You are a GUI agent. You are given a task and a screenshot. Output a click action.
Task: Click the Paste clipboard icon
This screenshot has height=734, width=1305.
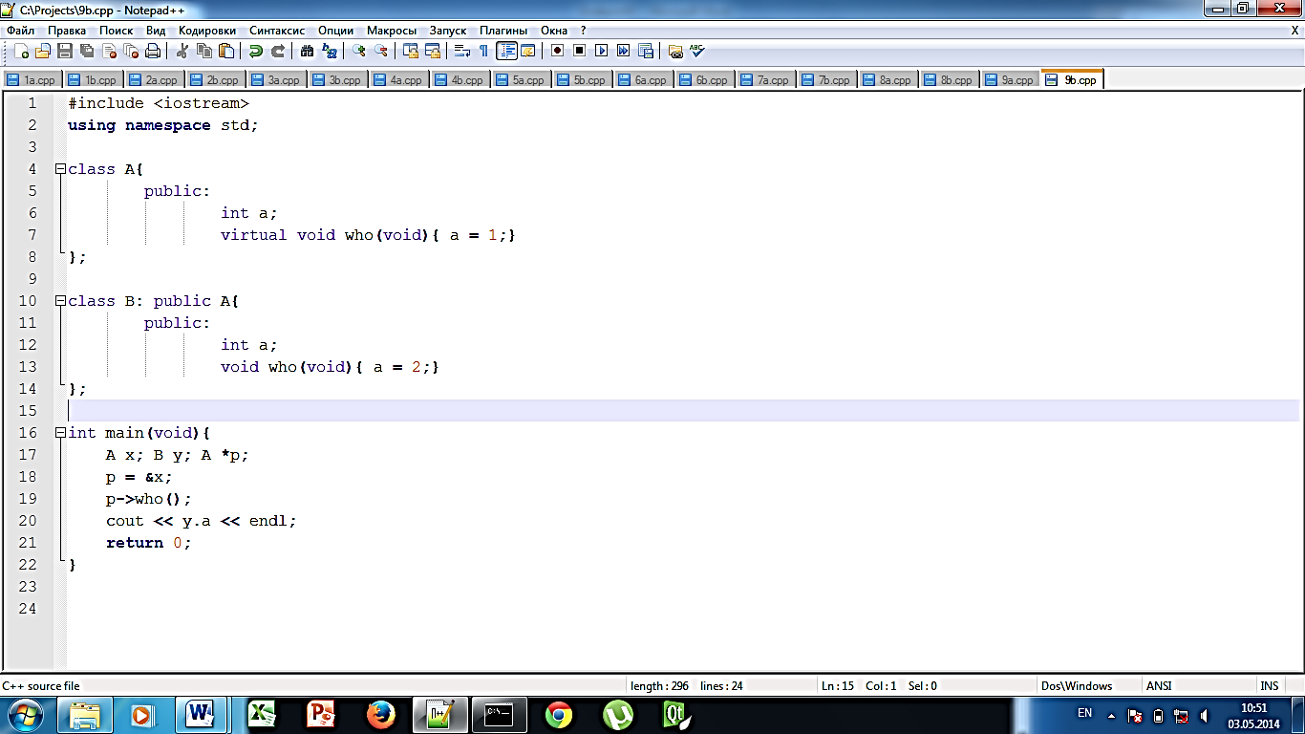click(x=226, y=51)
